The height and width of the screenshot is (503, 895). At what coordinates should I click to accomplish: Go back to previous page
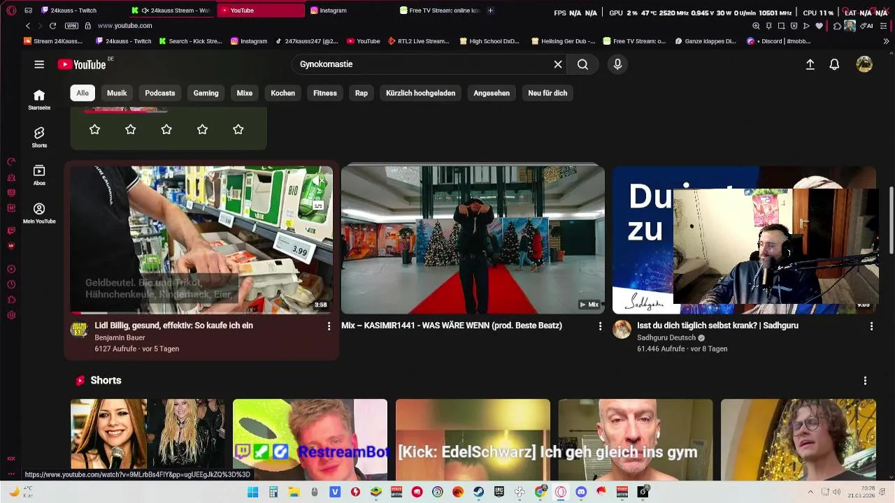pyautogui.click(x=28, y=26)
